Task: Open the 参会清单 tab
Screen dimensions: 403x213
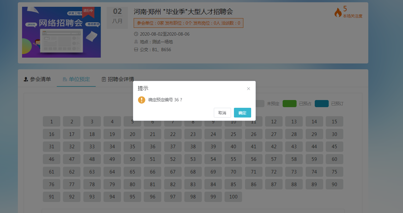Action: (x=37, y=79)
